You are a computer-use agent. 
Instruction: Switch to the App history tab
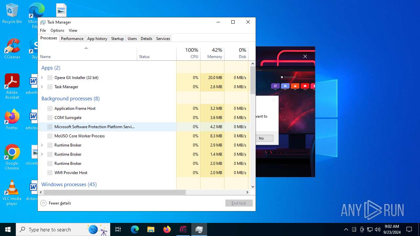[97, 39]
